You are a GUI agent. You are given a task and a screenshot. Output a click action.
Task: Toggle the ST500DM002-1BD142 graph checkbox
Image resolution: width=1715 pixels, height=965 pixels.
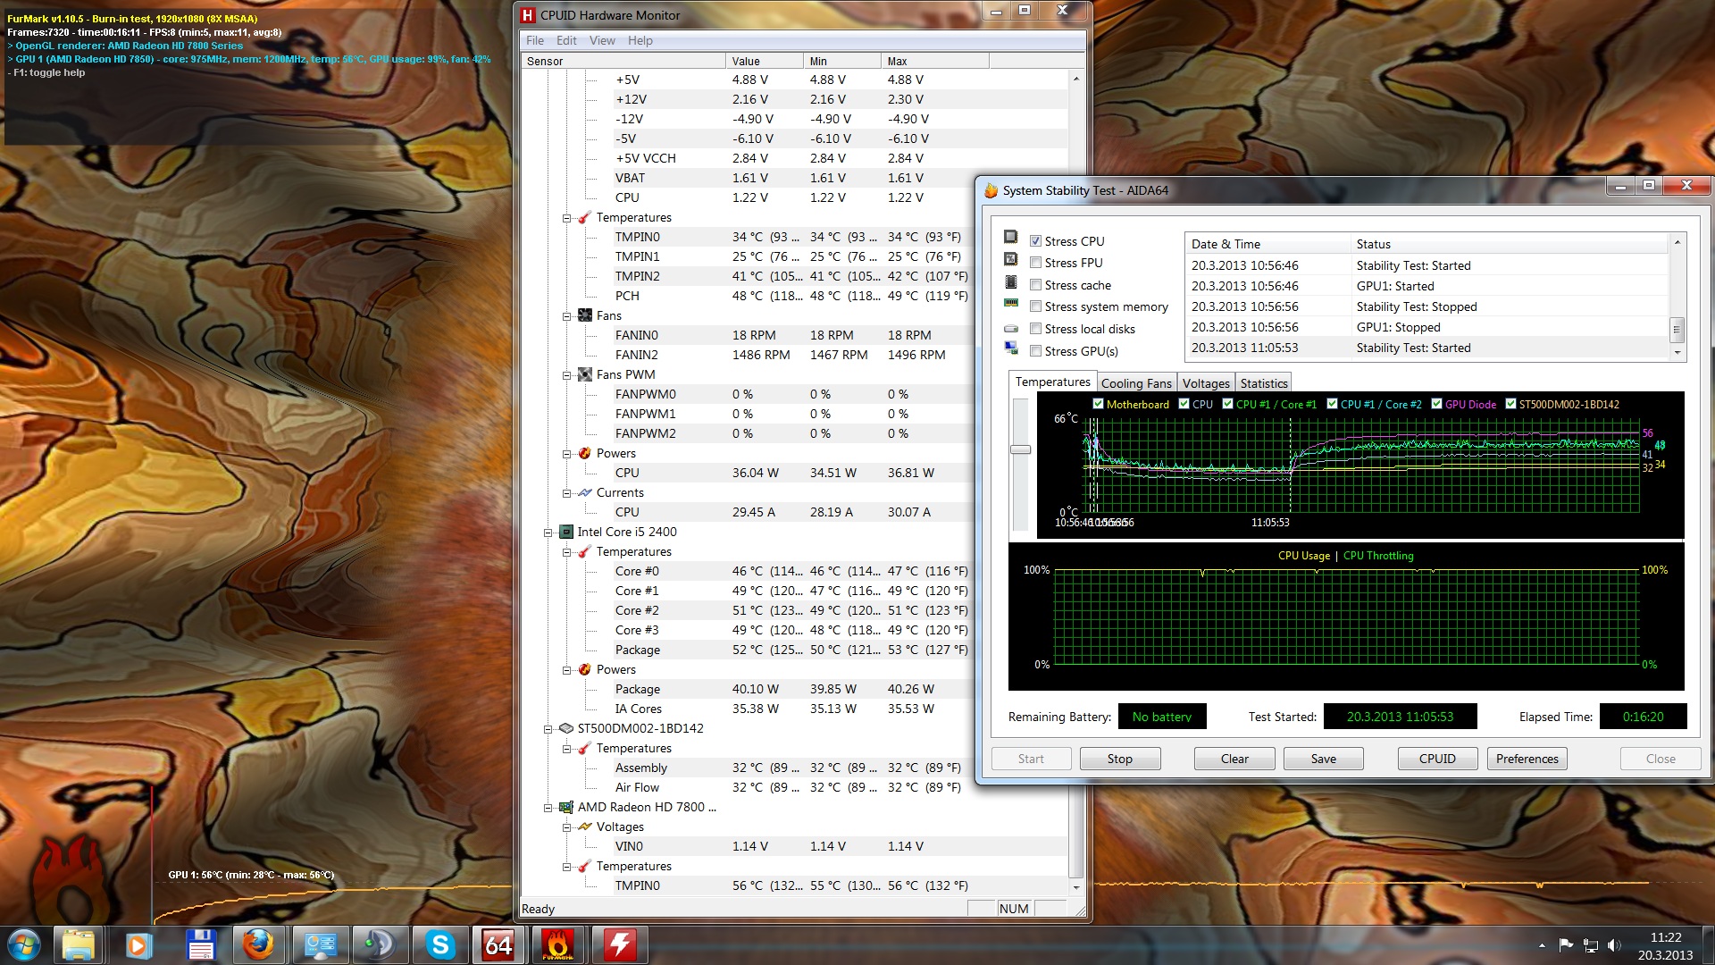[x=1510, y=404]
